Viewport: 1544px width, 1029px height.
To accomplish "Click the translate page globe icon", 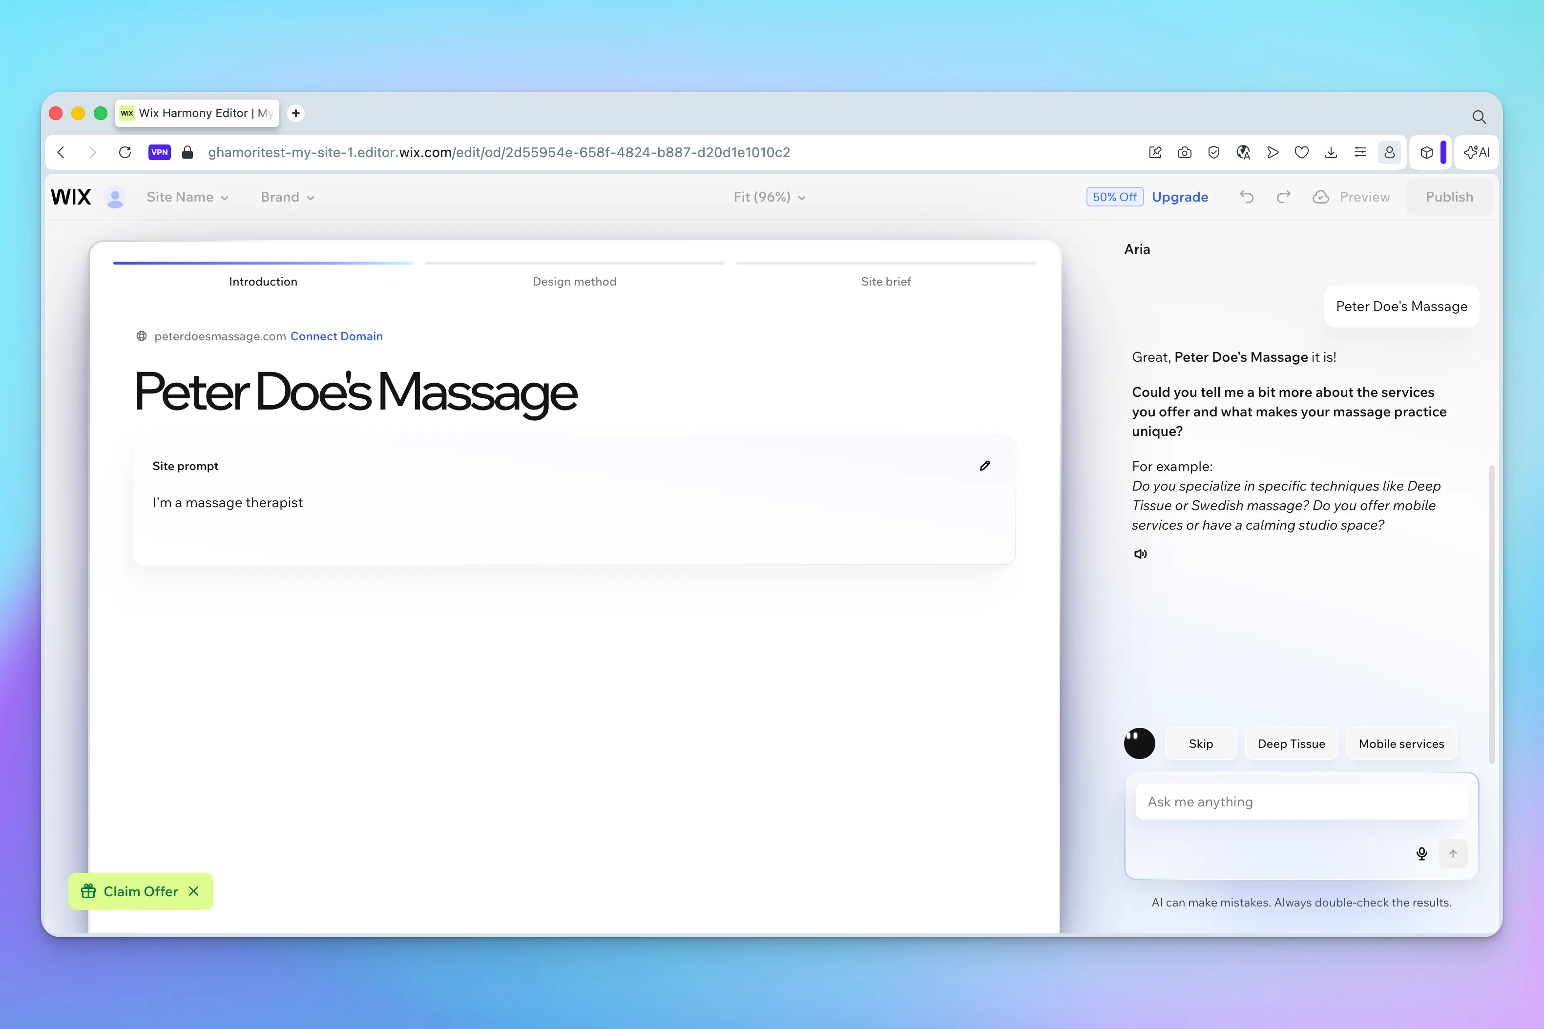I will pyautogui.click(x=1243, y=152).
